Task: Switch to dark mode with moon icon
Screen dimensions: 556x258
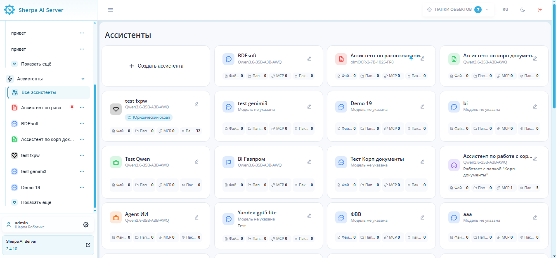Action: pos(523,9)
